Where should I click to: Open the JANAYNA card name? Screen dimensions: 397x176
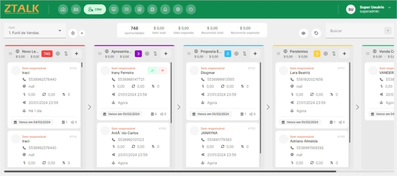209,133
